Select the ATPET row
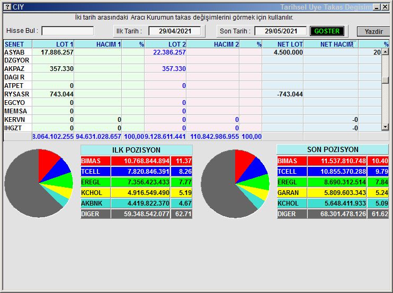 pyautogui.click(x=192, y=86)
